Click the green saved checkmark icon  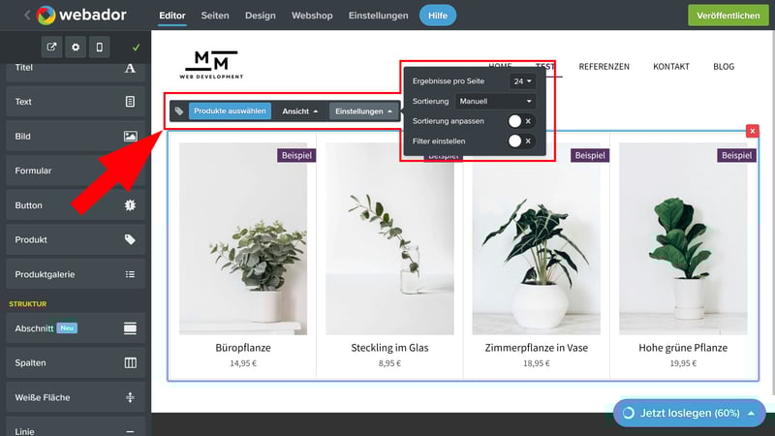[136, 47]
